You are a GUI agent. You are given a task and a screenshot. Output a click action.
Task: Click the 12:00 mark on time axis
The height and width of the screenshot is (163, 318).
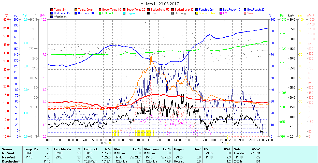158,140
